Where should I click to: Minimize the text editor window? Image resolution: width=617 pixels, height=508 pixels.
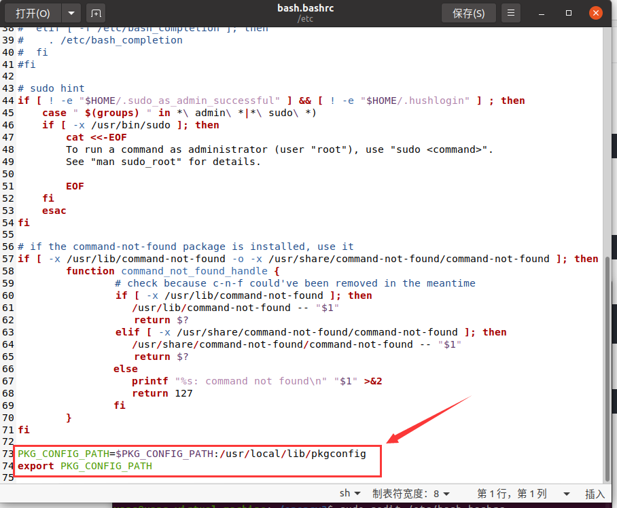pos(540,12)
